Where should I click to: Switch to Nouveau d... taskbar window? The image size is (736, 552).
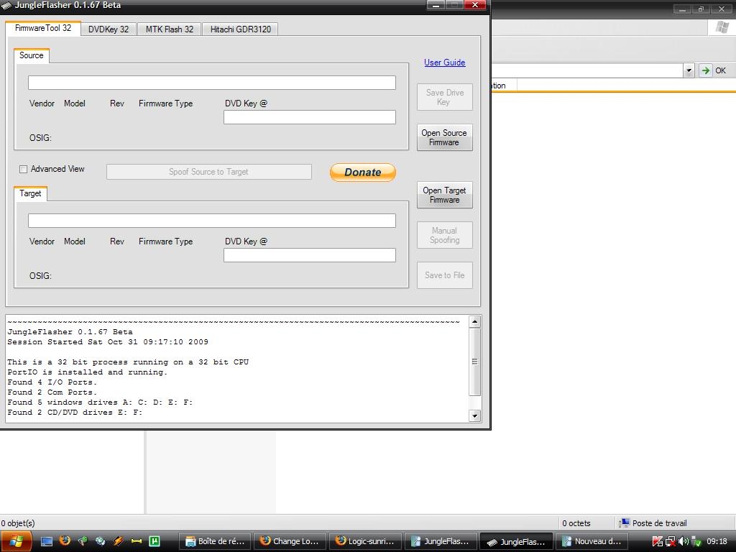point(592,541)
